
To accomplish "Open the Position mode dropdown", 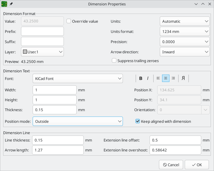I will (78, 121).
